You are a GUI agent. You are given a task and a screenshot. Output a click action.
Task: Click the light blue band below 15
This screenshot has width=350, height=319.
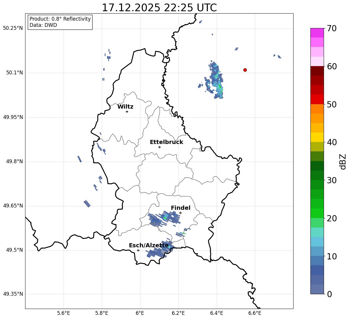[317, 242]
